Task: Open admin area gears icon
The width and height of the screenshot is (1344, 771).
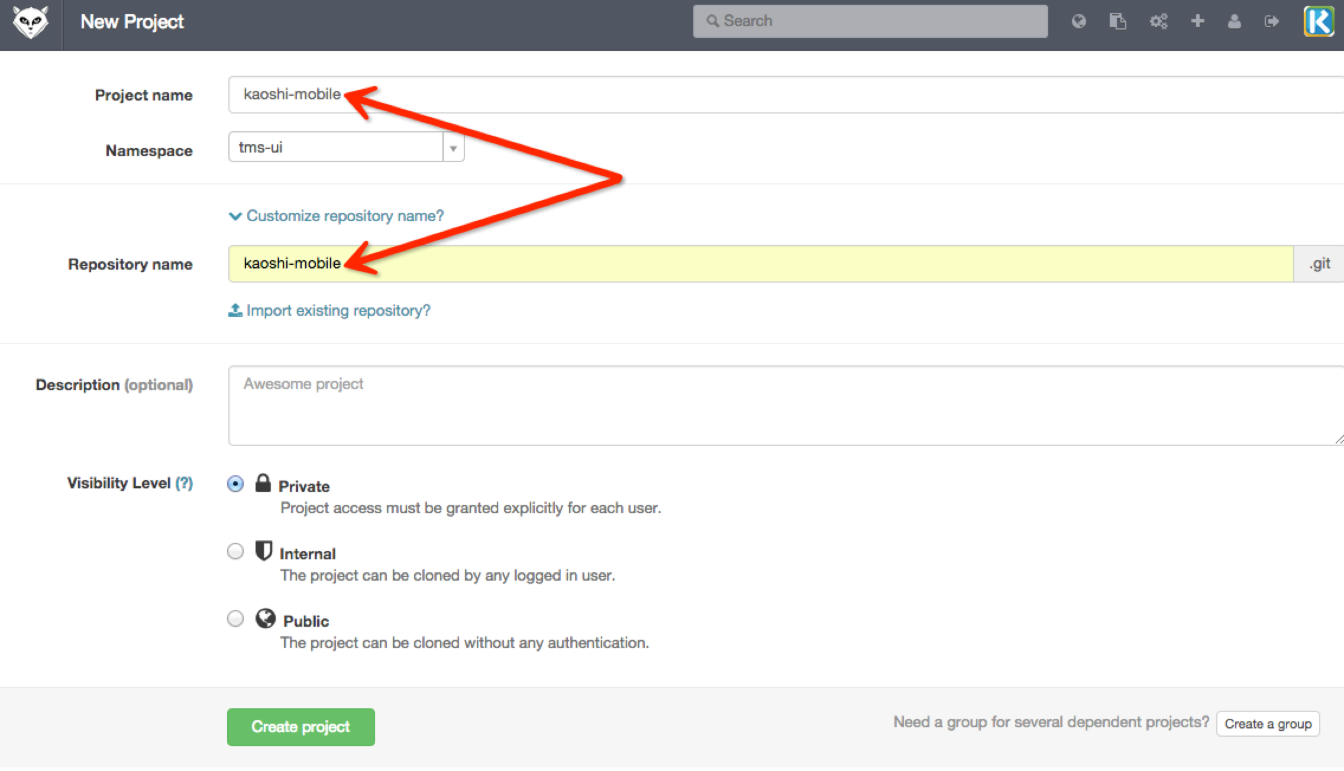Action: point(1158,22)
